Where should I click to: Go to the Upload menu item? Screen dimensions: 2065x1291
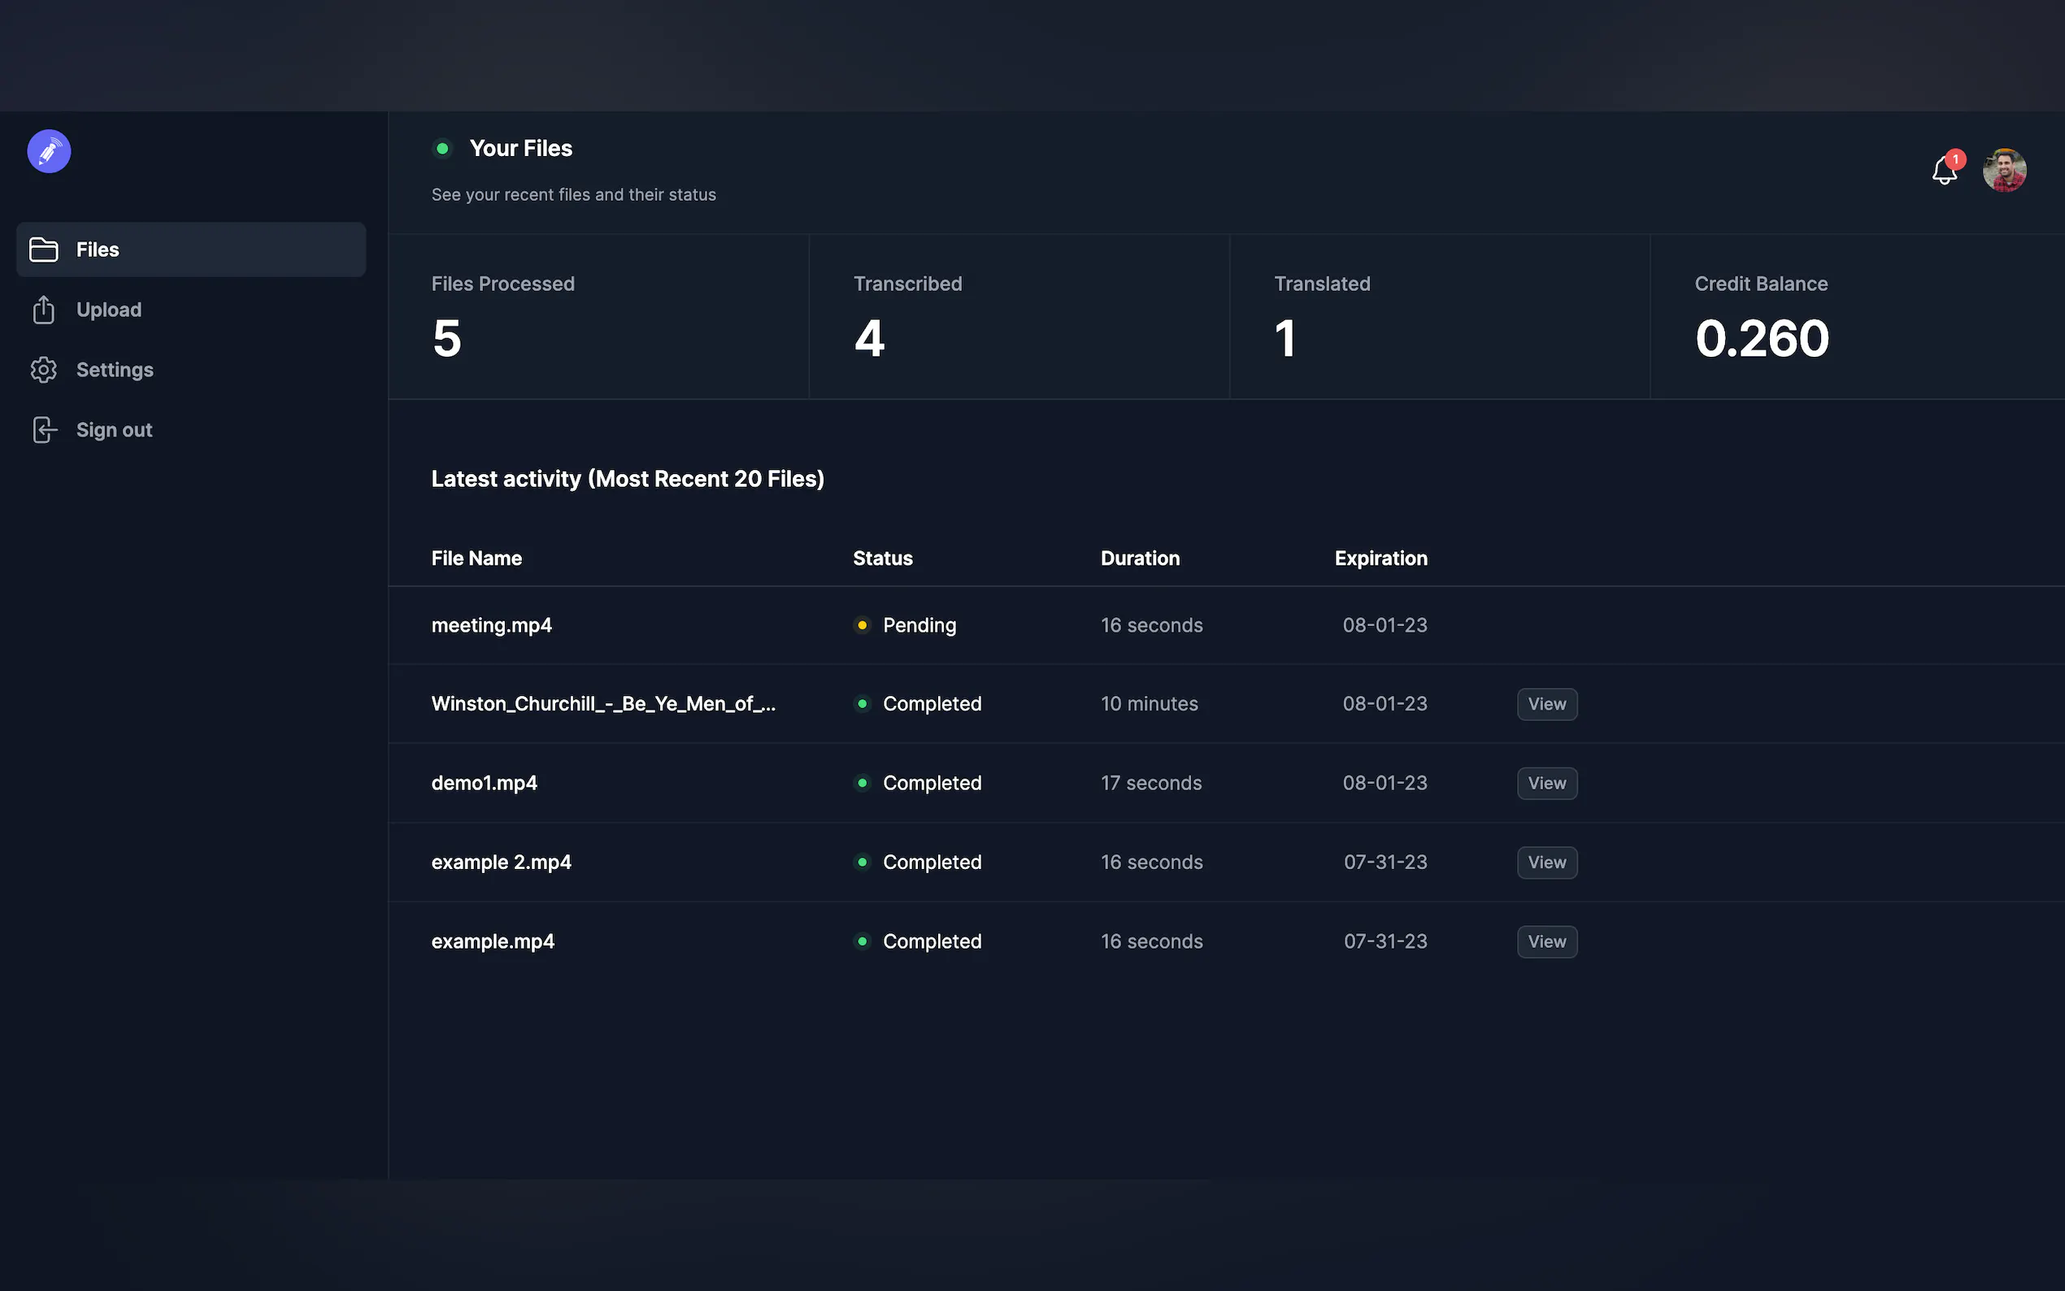point(109,310)
